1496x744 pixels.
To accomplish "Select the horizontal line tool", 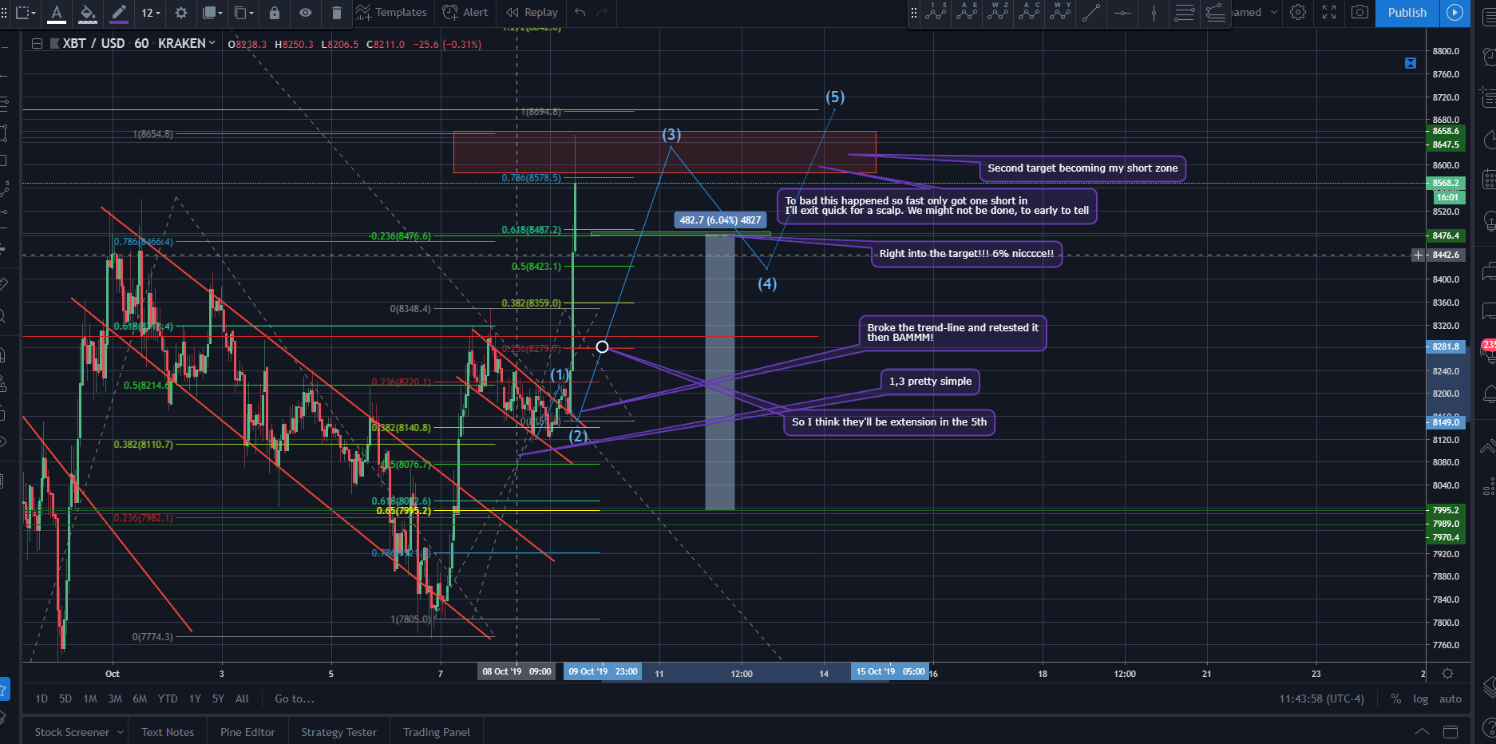I will 1122,12.
